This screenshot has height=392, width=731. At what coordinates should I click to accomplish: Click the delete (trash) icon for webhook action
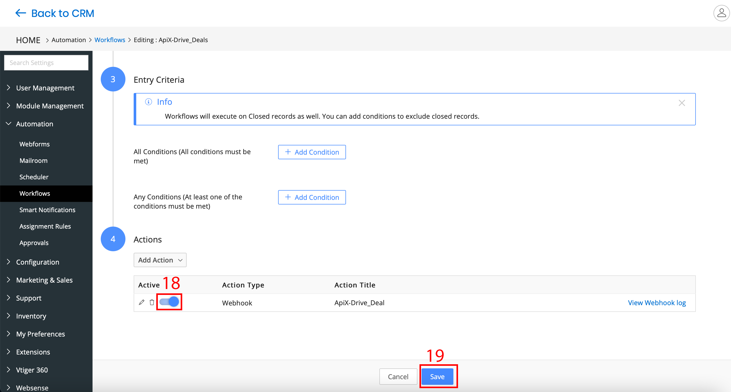(x=152, y=302)
